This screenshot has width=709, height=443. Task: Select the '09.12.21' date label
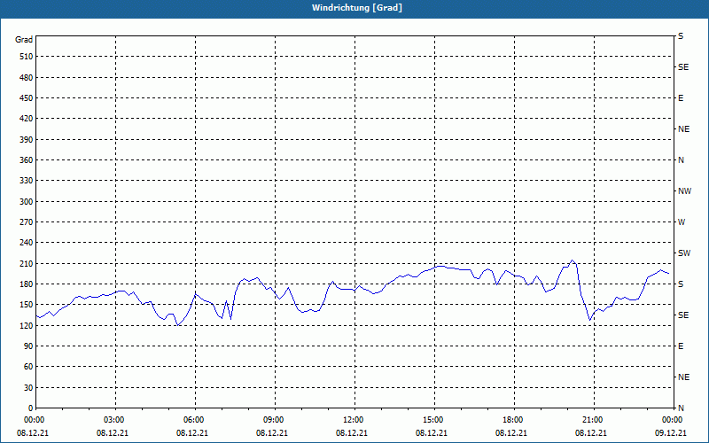click(671, 433)
